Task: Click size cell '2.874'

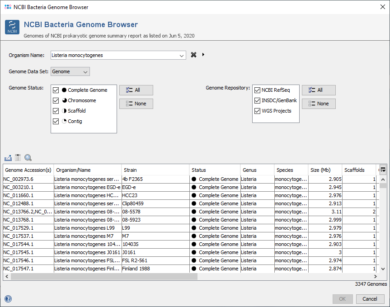Action: point(325,269)
